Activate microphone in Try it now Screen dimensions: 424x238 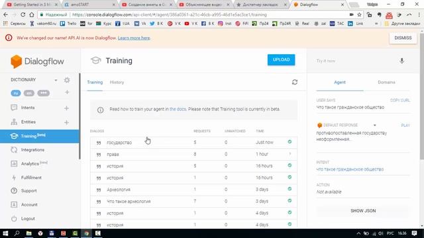(x=402, y=61)
